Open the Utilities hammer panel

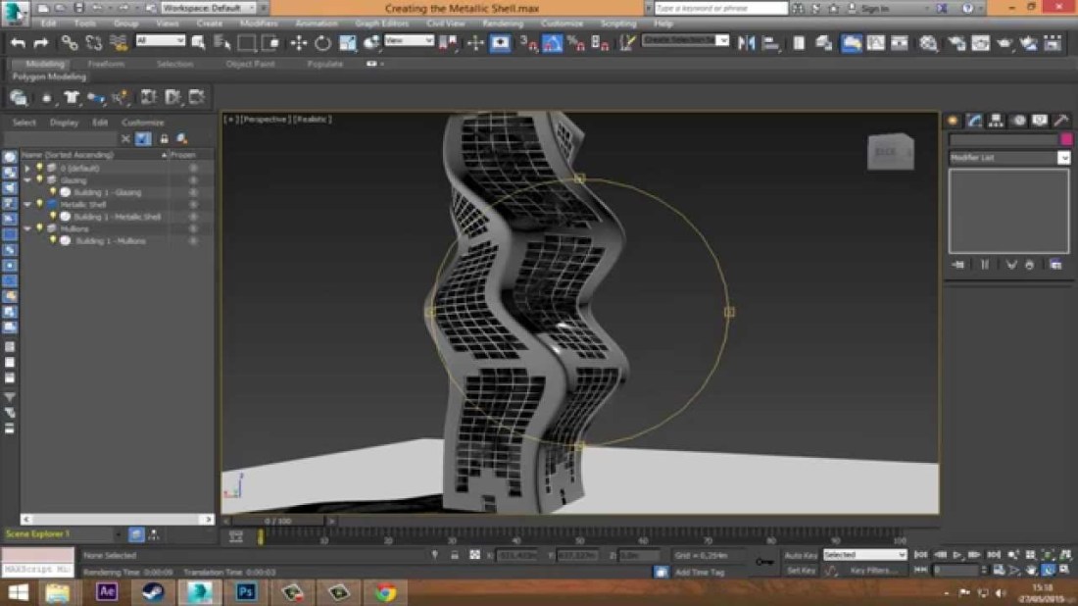click(x=1061, y=121)
